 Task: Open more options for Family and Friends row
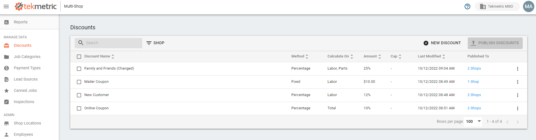tap(517, 69)
